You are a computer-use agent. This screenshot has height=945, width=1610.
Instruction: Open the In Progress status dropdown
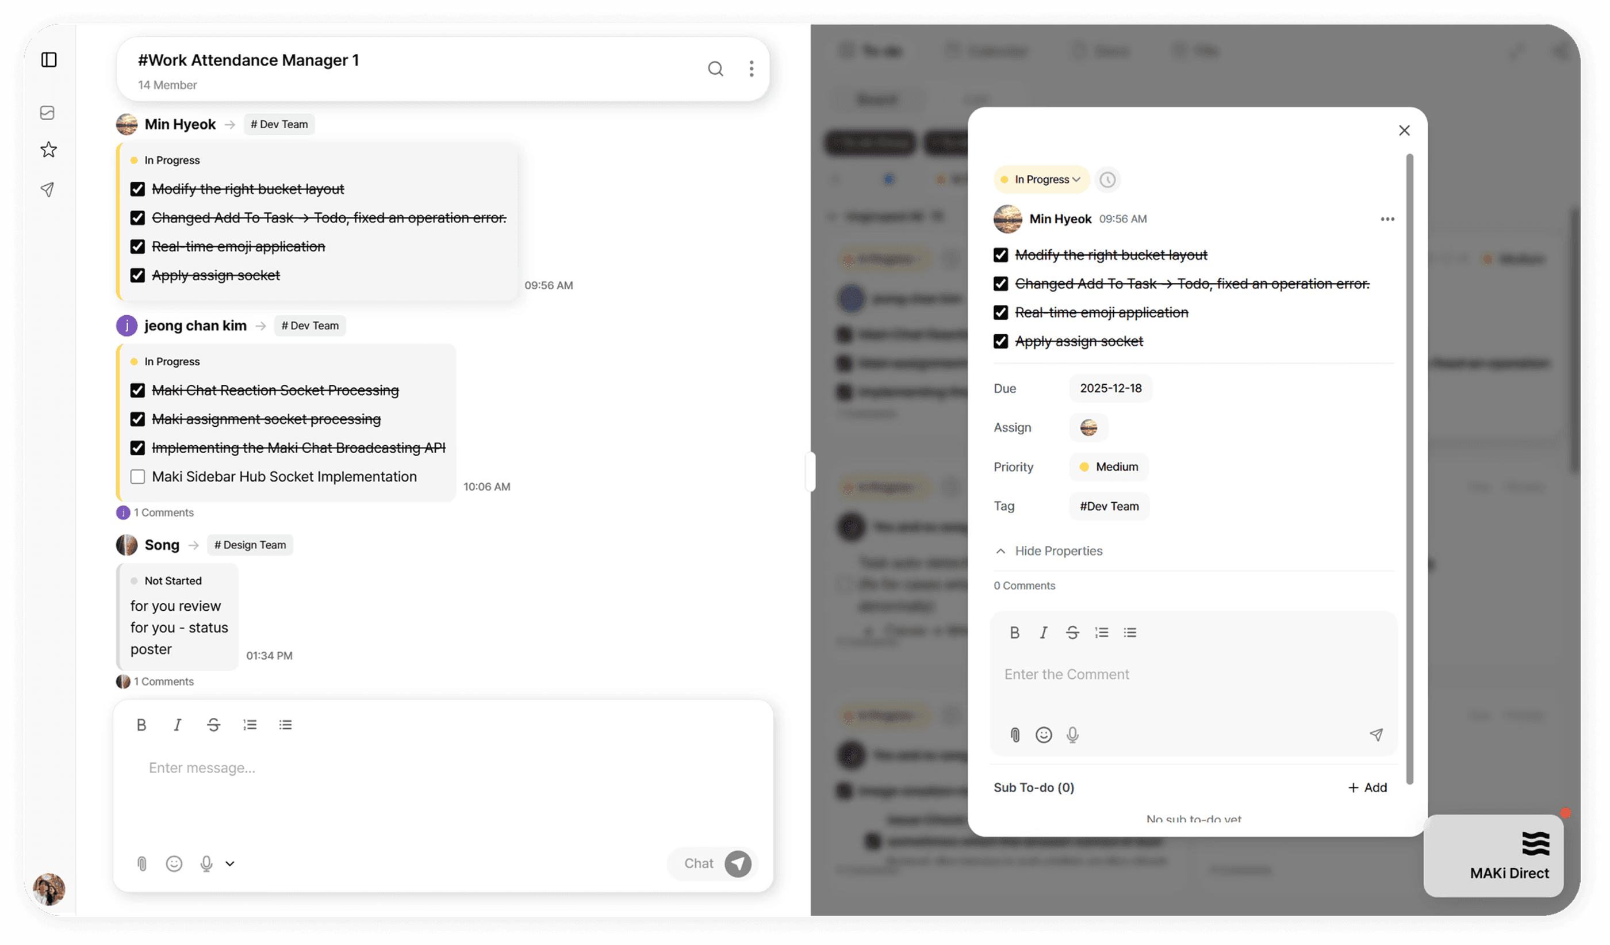coord(1041,179)
